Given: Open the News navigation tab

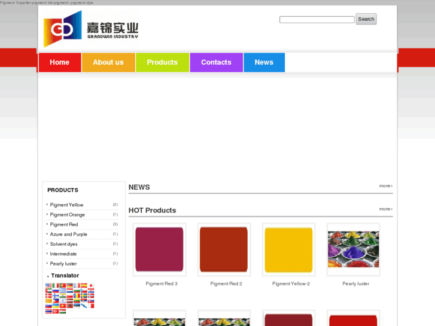Looking at the screenshot, I should click(264, 62).
